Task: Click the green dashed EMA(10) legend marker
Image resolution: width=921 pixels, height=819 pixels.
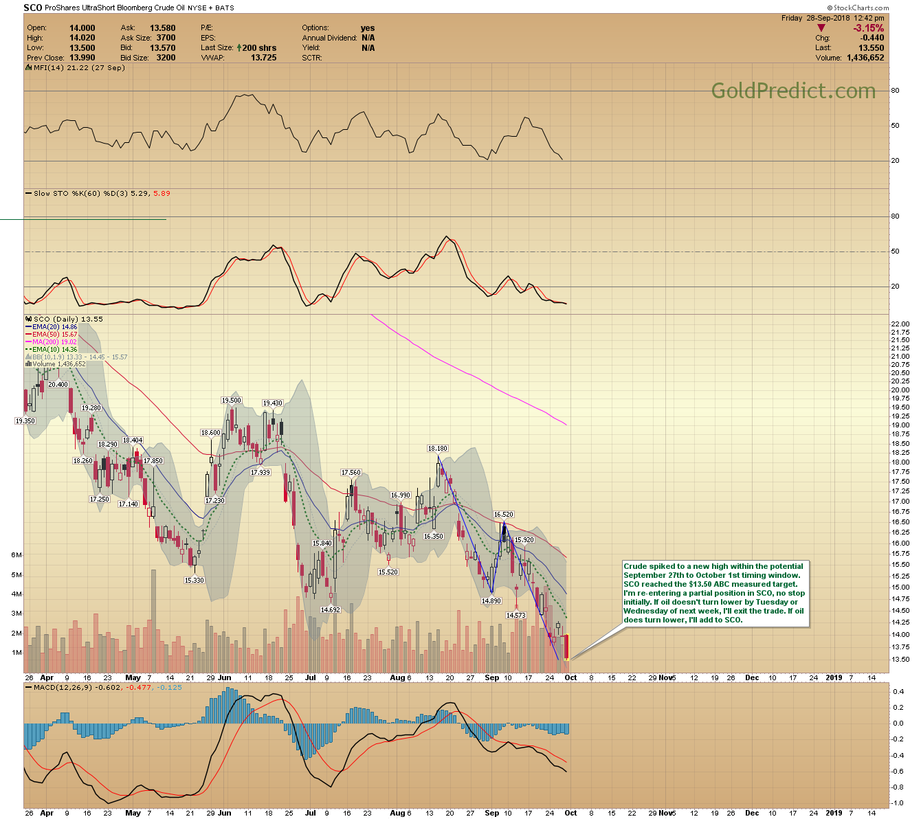Action: pyautogui.click(x=28, y=350)
